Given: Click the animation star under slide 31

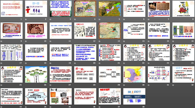Looking at the screenshot, I should 149,85.
